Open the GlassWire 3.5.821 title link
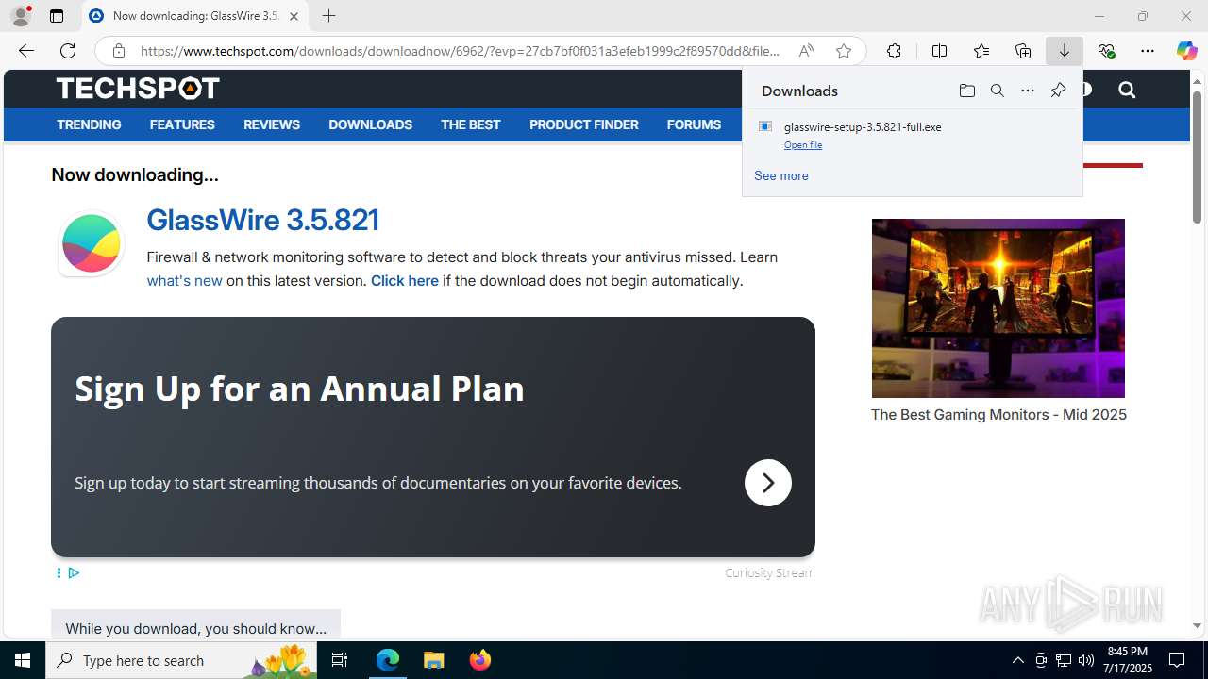 coord(262,220)
